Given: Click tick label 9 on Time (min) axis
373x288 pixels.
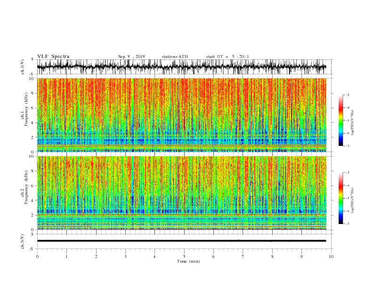Looking at the screenshot, I should tap(301, 256).
